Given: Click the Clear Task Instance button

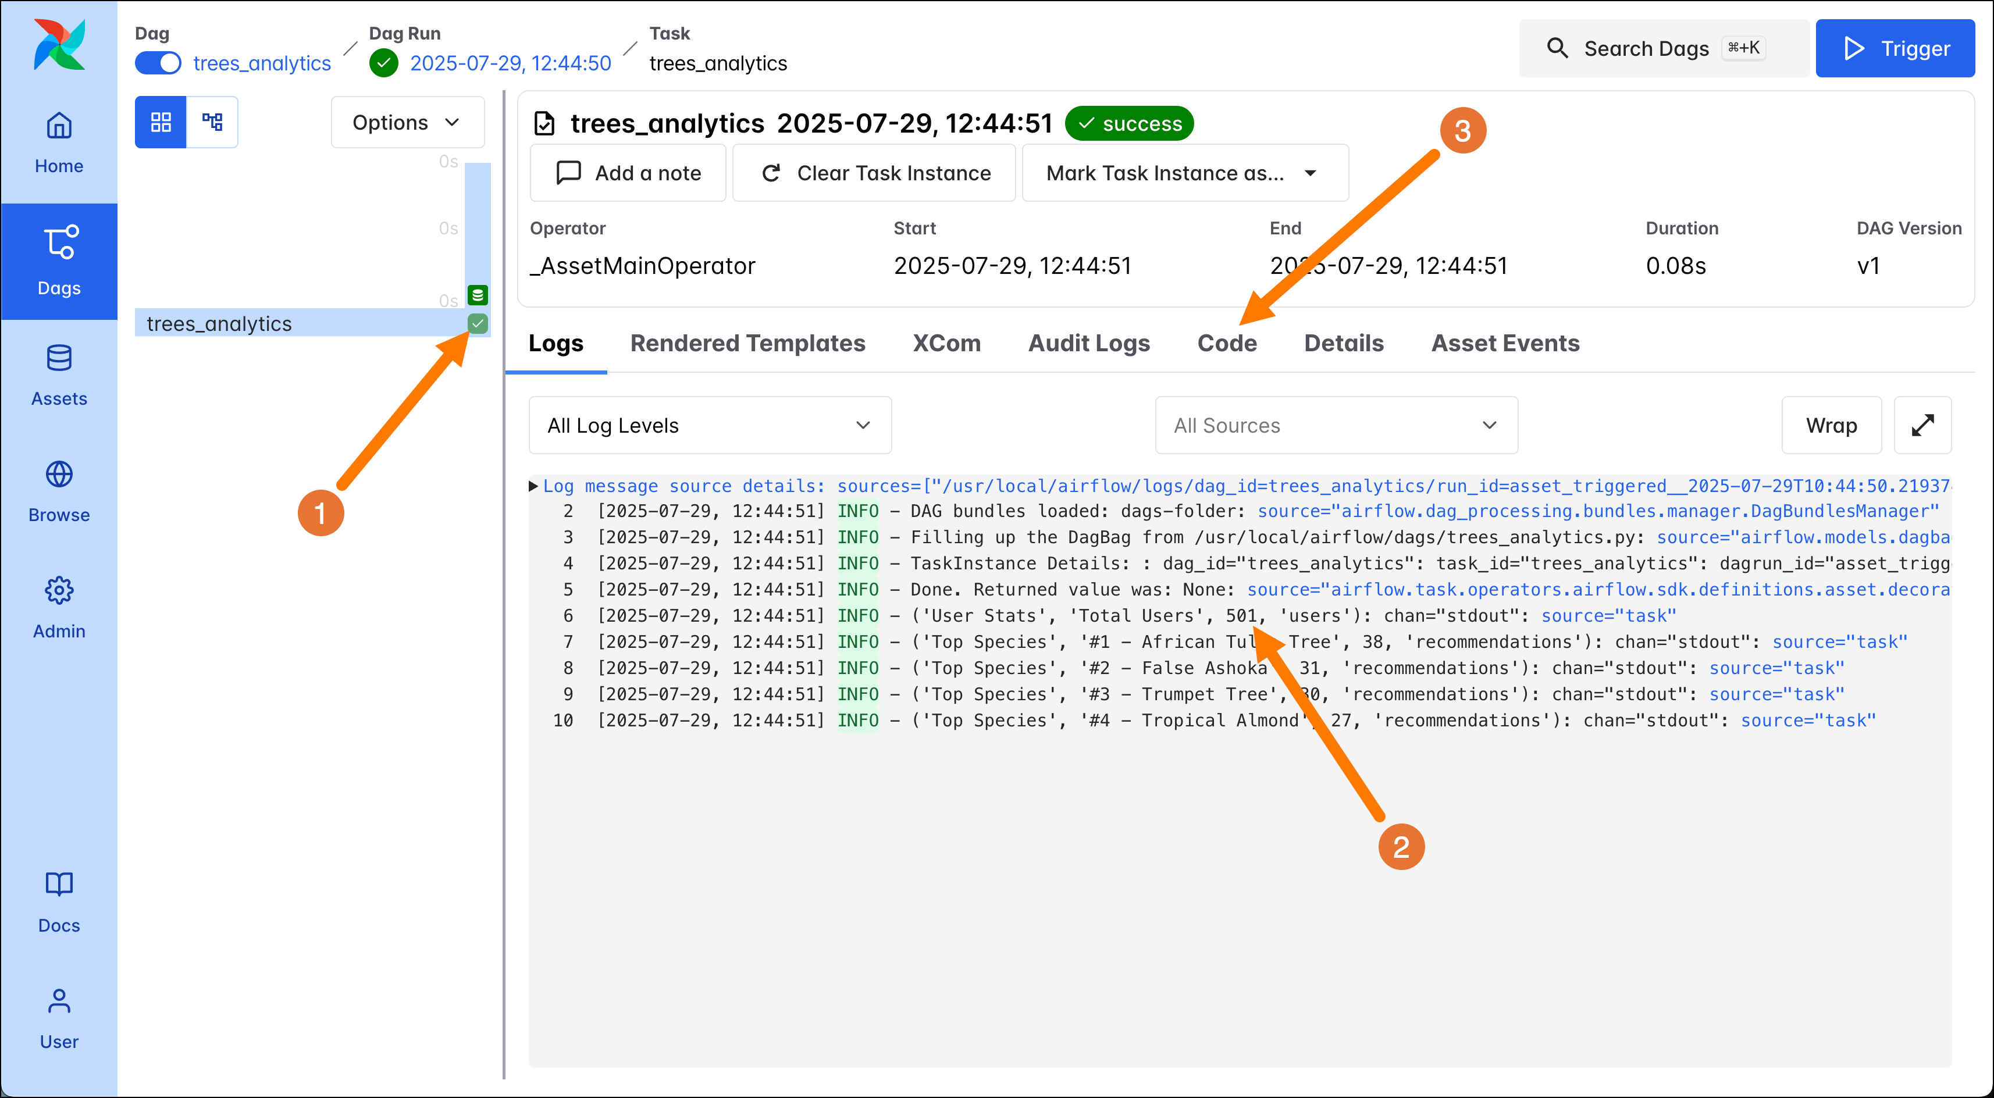Looking at the screenshot, I should (x=873, y=173).
